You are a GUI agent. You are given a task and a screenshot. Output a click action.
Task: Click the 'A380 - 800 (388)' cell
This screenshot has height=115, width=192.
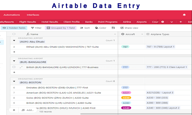point(157,103)
